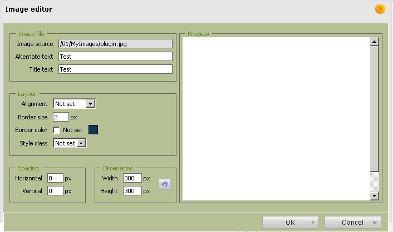Close the Image editor dialog
The height and width of the screenshot is (232, 393).
(x=380, y=9)
